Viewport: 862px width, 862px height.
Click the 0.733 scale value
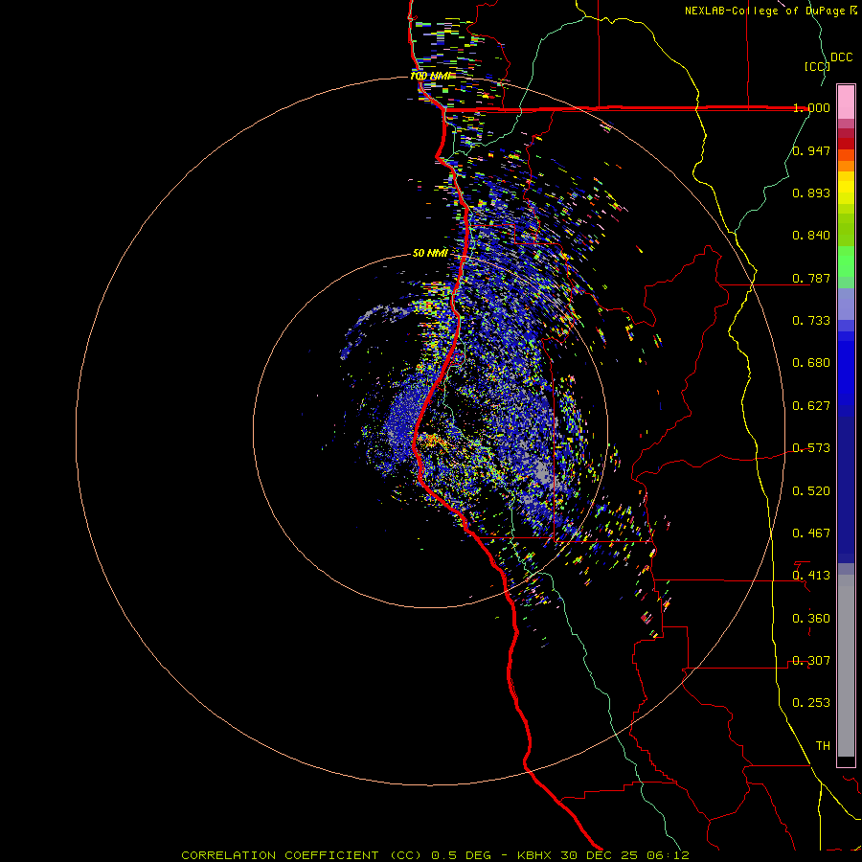pyautogui.click(x=811, y=321)
